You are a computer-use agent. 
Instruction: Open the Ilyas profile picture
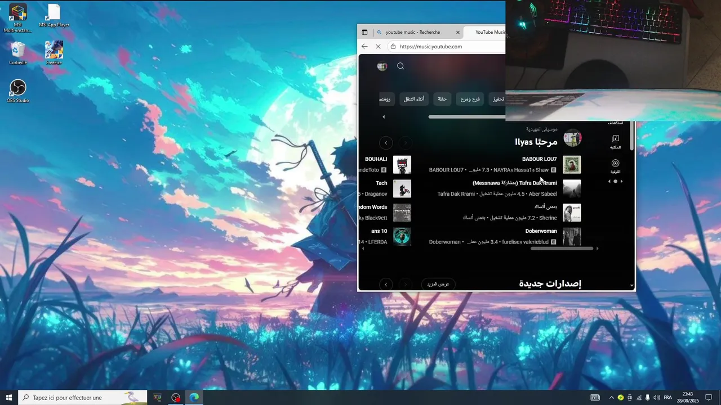click(x=572, y=138)
